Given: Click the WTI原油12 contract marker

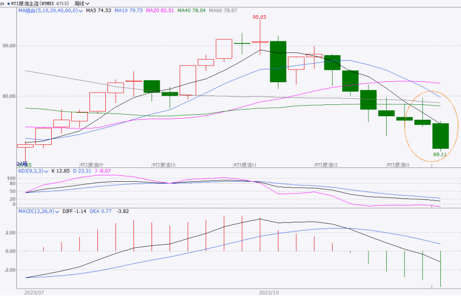Looking at the screenshot, I should tap(326, 165).
